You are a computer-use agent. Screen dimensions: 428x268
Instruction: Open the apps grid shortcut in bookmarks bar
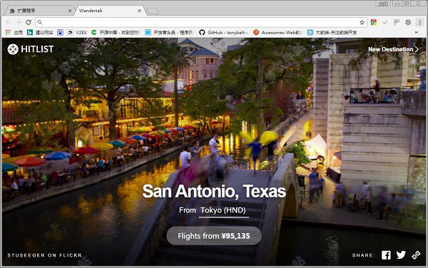click(8, 33)
